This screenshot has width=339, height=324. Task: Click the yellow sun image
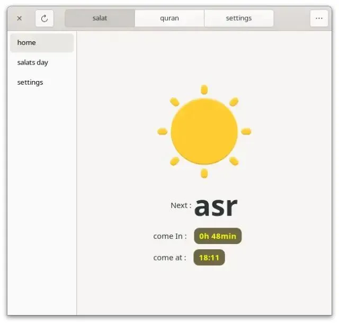(x=204, y=131)
